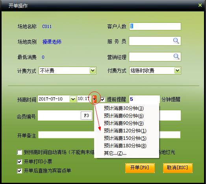Click the 取消[ESC] button
Image resolution: width=206 pixels, height=184 pixels.
click(x=178, y=168)
